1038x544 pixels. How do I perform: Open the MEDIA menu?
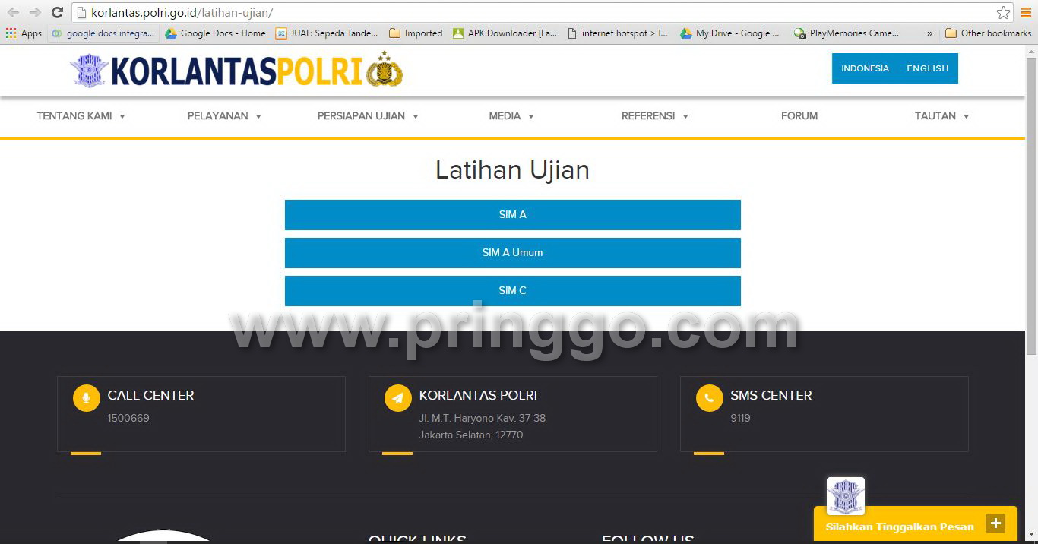coord(505,116)
